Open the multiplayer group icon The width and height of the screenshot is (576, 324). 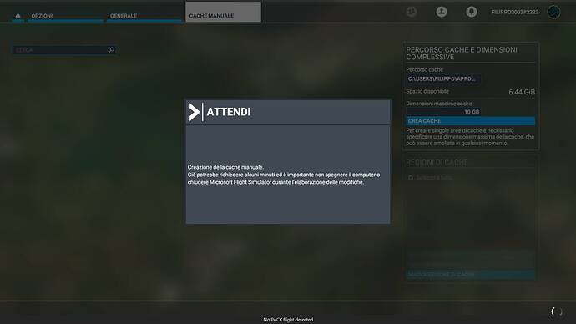click(412, 12)
